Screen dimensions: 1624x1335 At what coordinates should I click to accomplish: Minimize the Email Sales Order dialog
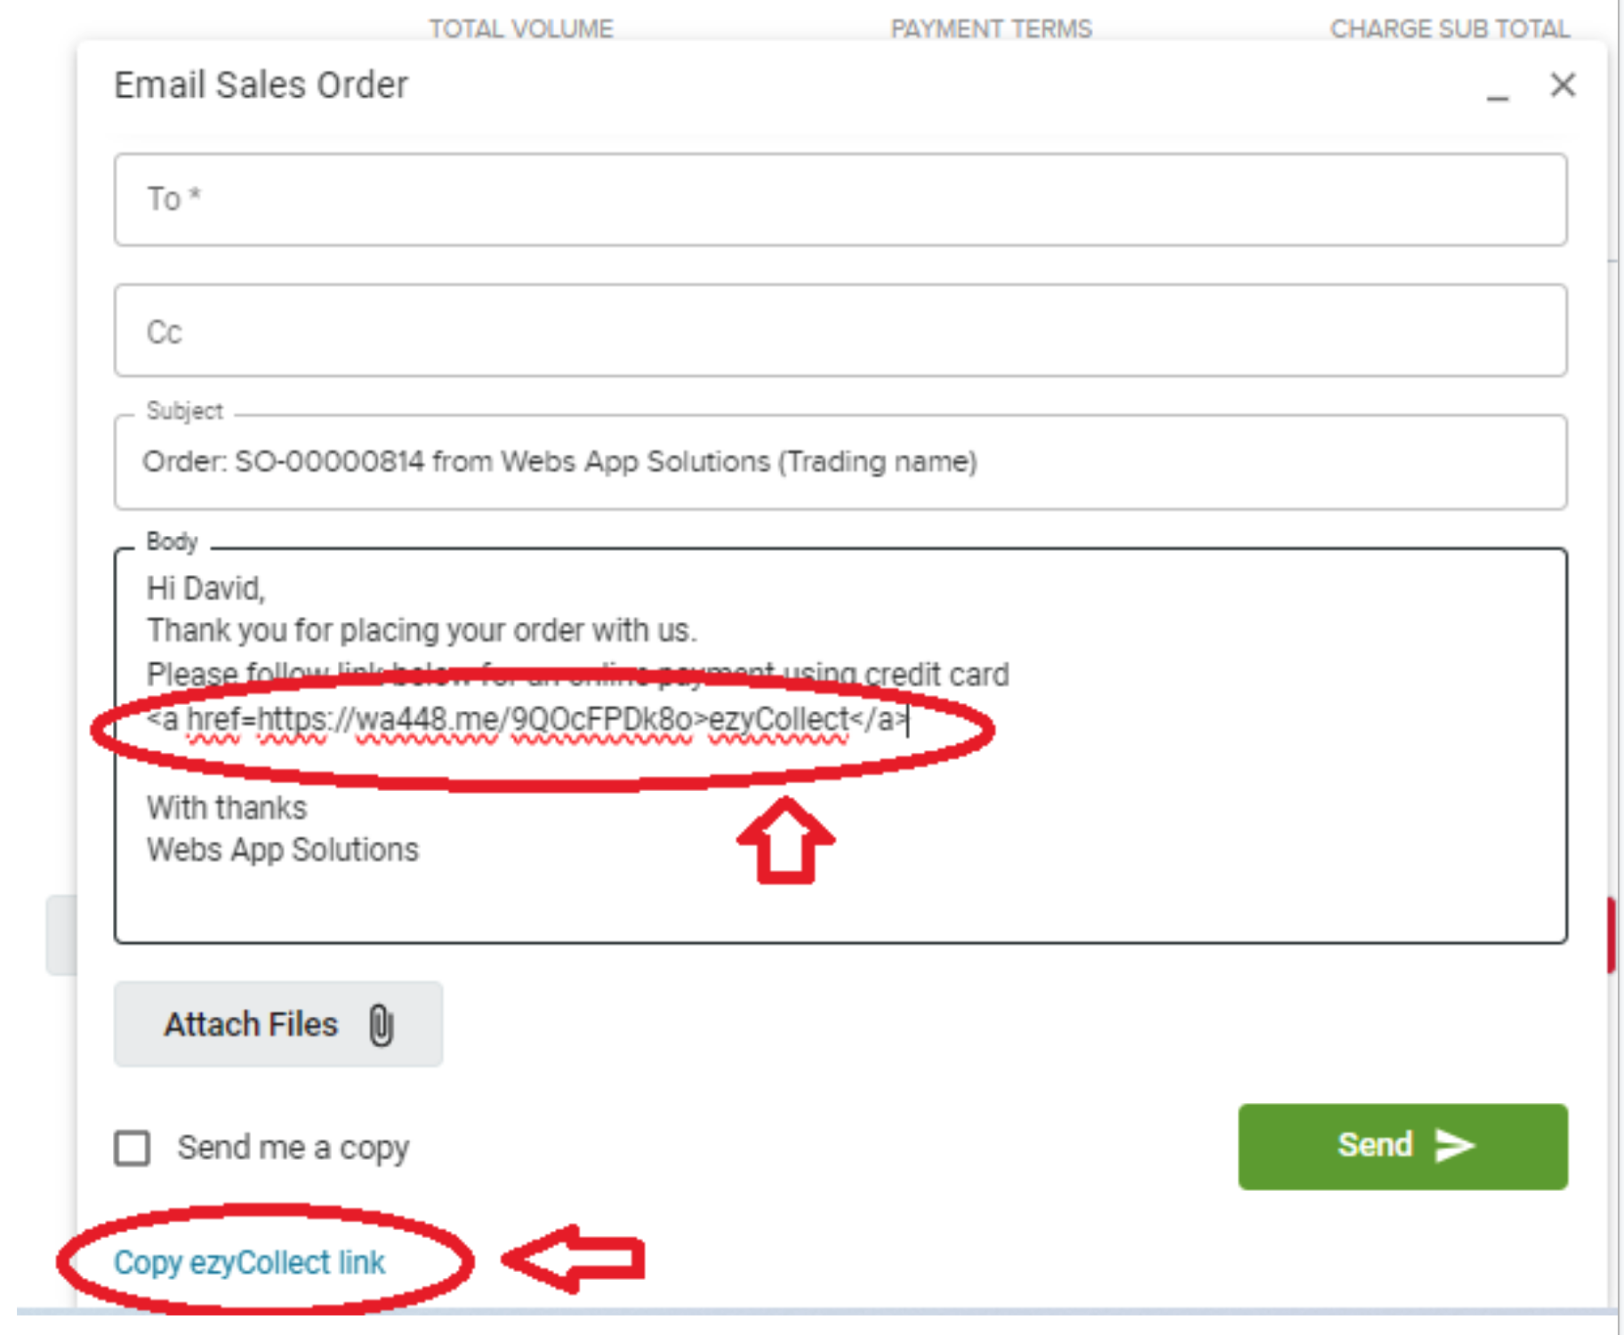[x=1498, y=89]
